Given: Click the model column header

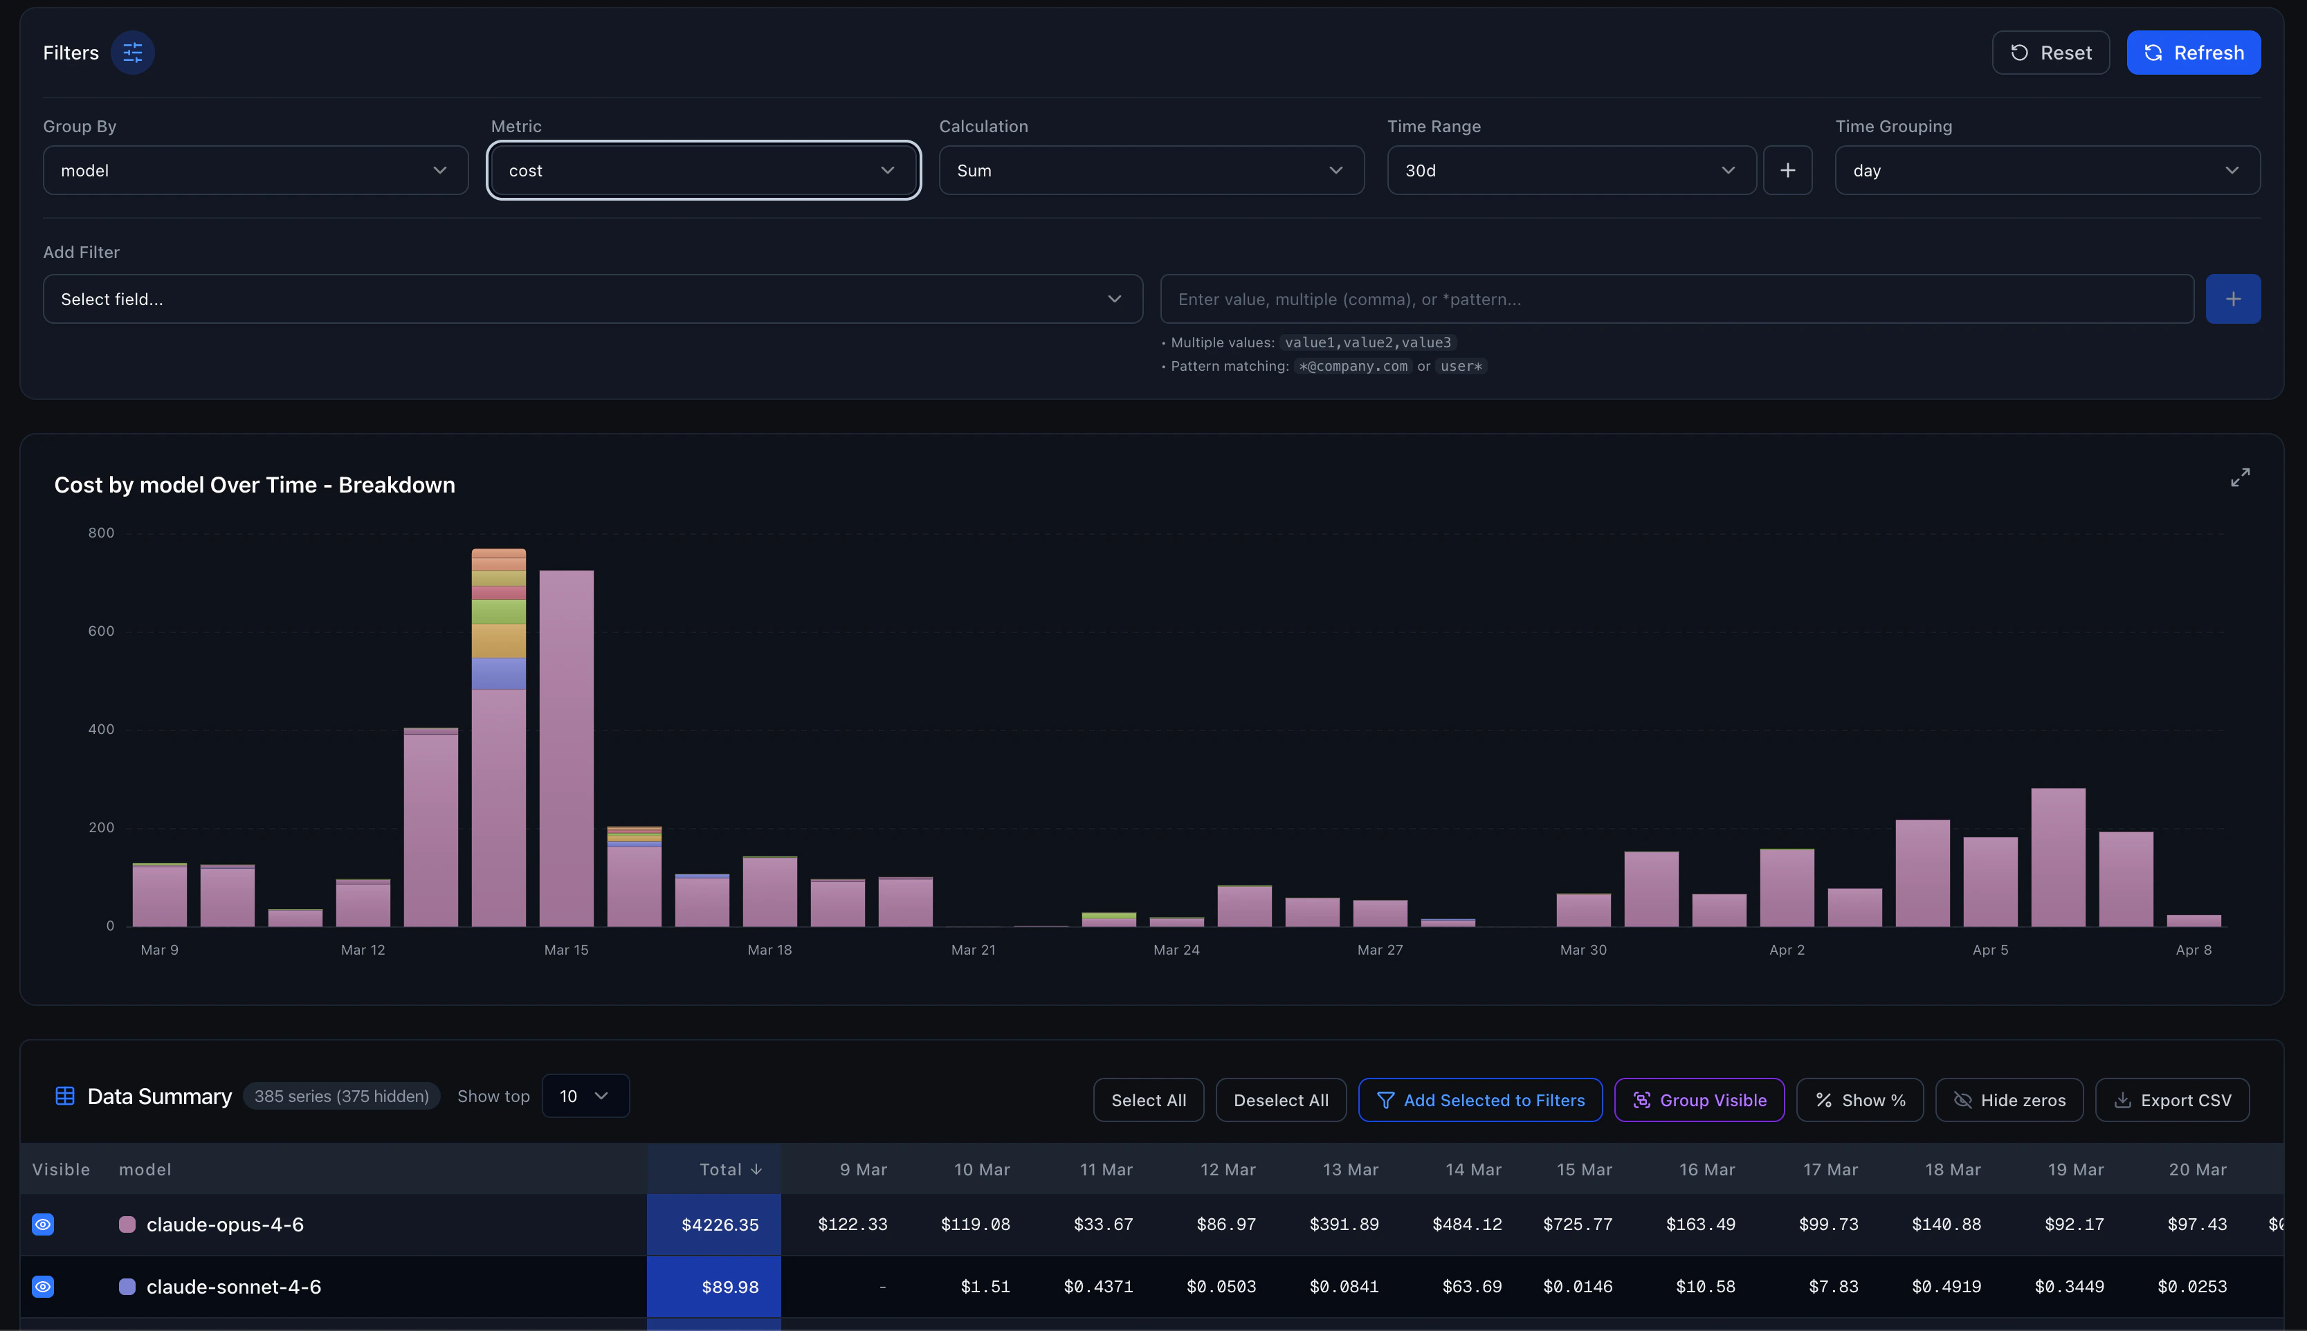Looking at the screenshot, I should [x=145, y=1169].
